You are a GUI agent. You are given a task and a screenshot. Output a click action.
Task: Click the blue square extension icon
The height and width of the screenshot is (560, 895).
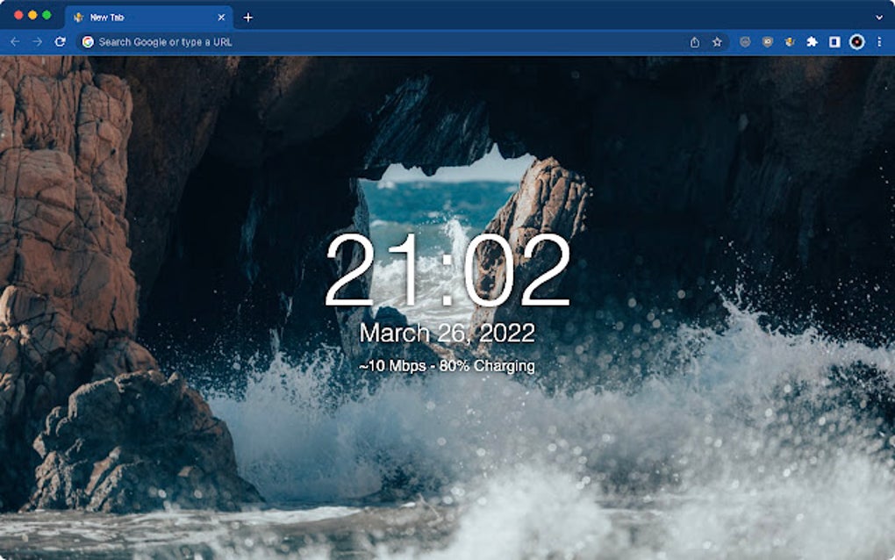pyautogui.click(x=835, y=41)
